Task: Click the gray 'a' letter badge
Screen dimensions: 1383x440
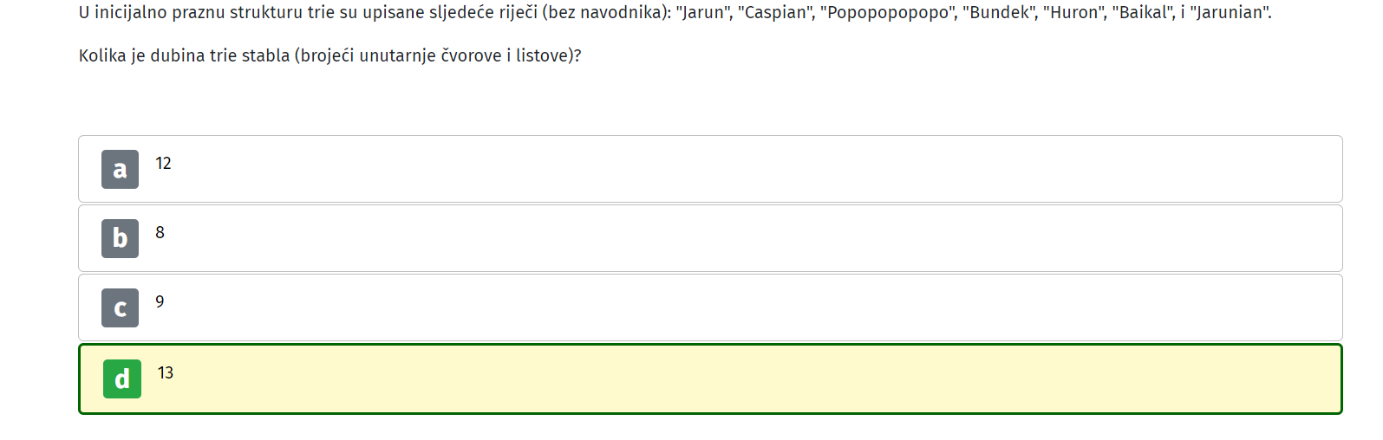Action: pyautogui.click(x=120, y=169)
